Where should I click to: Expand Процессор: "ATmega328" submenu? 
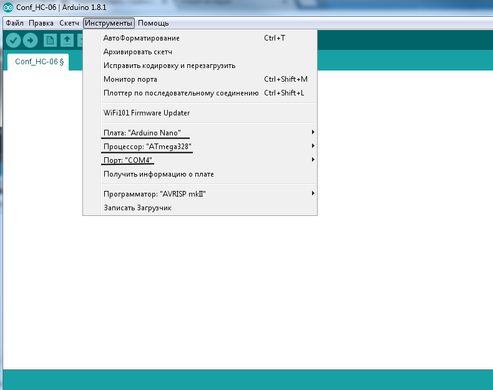point(200,147)
